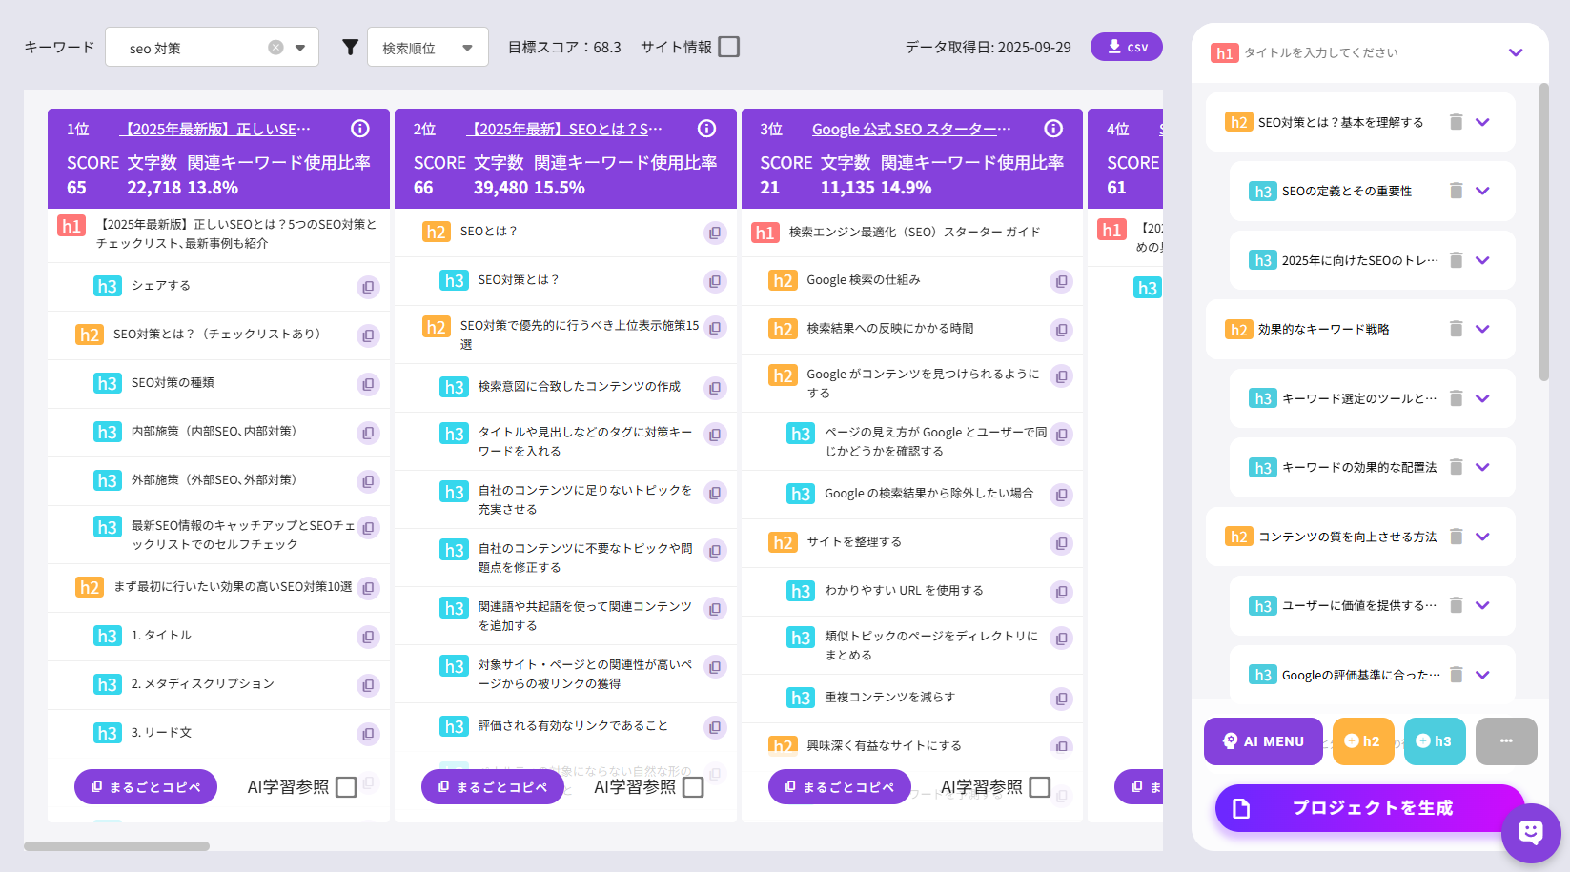Open the AI MENU
The height and width of the screenshot is (872, 1570).
pyautogui.click(x=1263, y=740)
